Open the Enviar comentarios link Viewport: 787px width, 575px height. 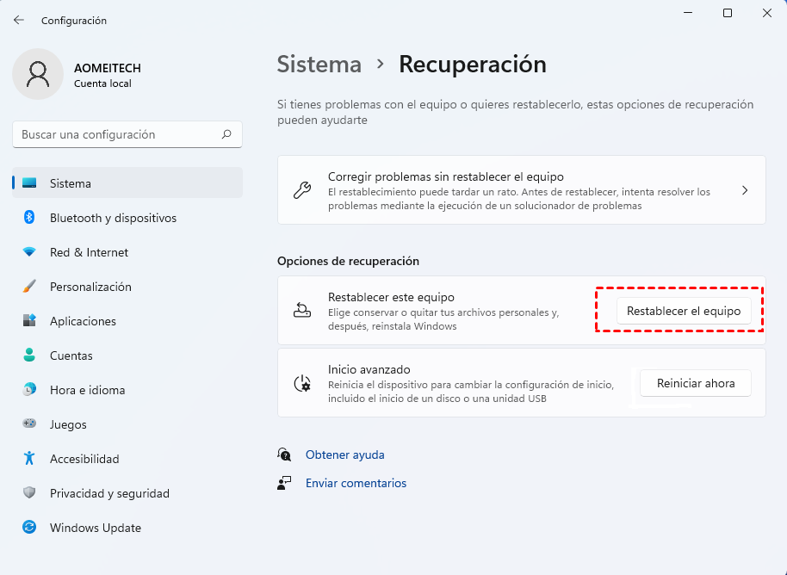coord(356,483)
